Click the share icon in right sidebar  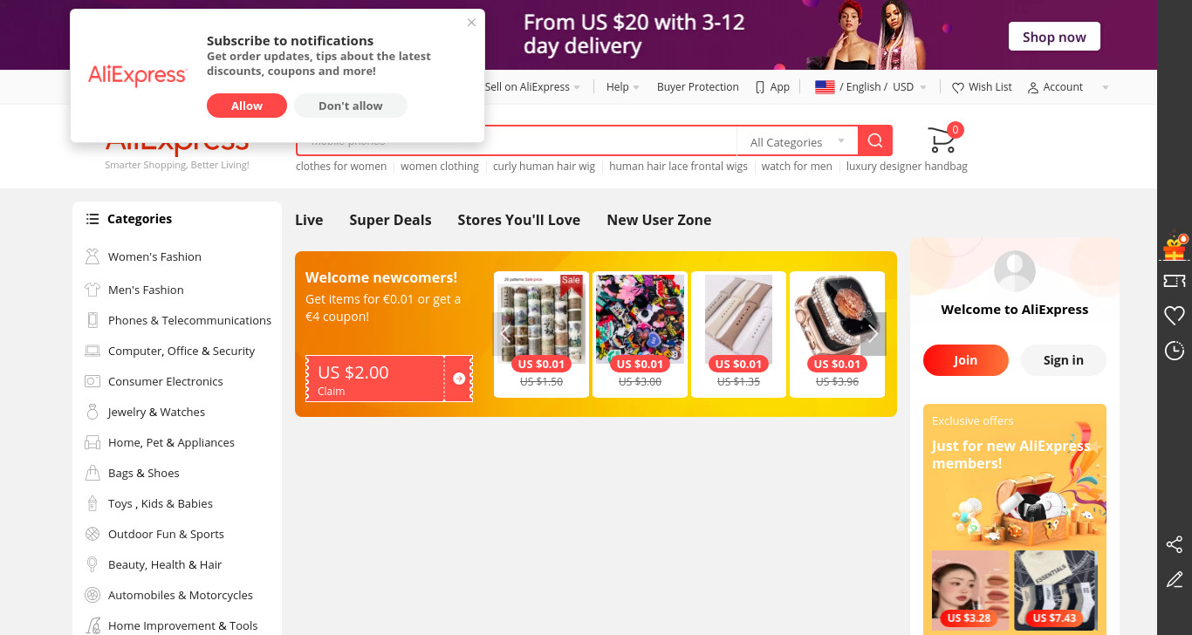coord(1175,545)
